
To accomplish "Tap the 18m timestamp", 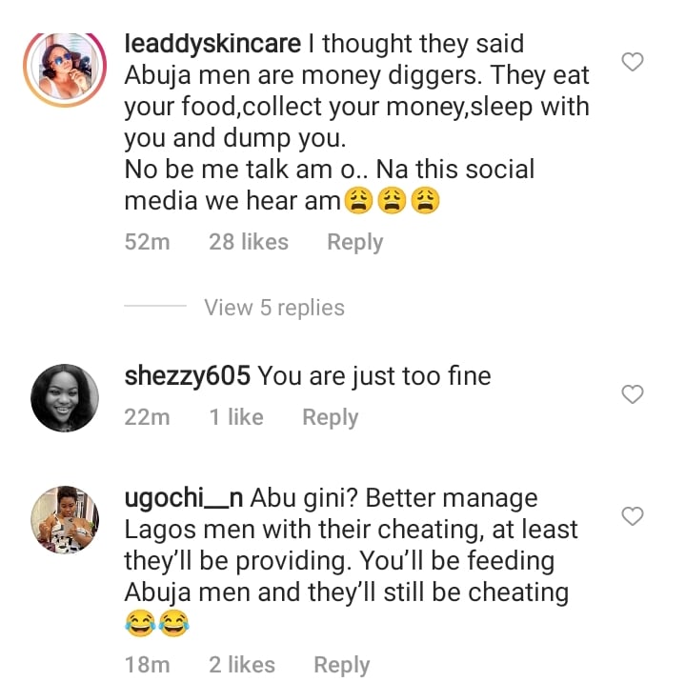I will tap(148, 665).
